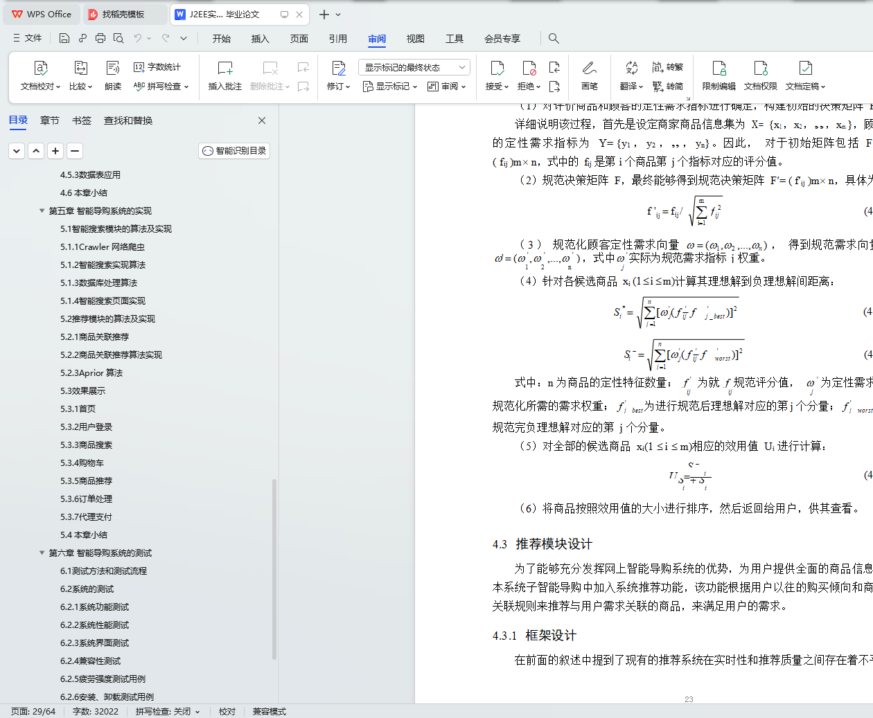Click 字数: 32022 in status bar
Viewport: 873px width, 718px height.
pos(96,711)
